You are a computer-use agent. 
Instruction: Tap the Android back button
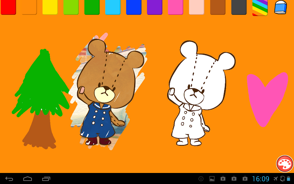click(9, 179)
